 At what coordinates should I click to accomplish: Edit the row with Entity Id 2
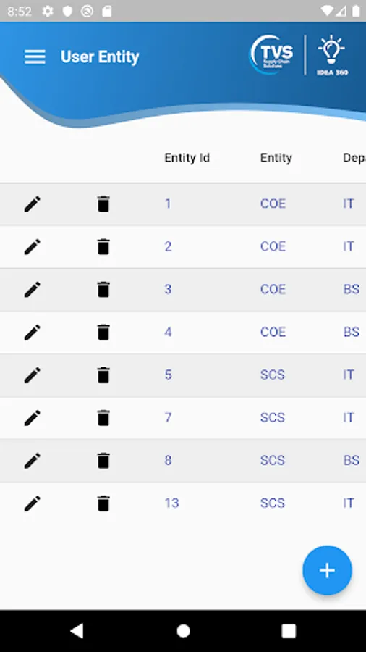coord(33,247)
